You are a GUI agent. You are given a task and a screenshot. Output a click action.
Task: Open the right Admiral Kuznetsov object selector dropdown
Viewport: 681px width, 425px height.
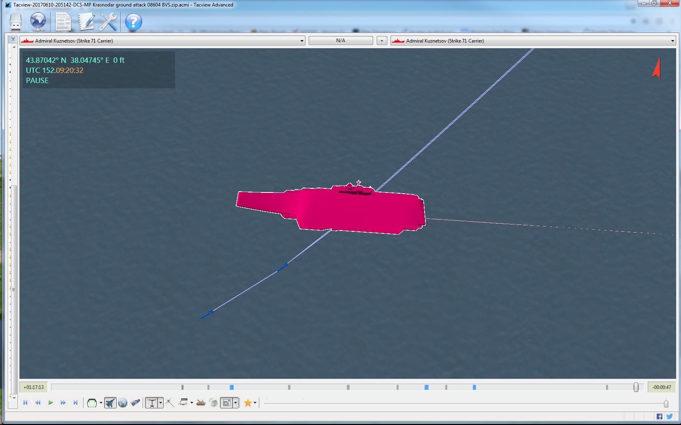tap(533, 41)
